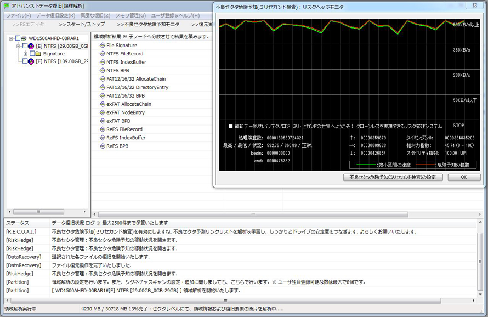Select the NTFS FileRecord row label
The width and height of the screenshot is (488, 317).
(125, 54)
